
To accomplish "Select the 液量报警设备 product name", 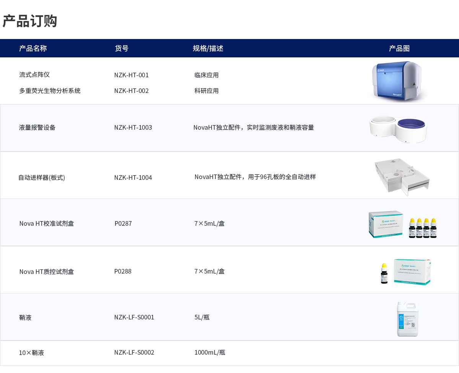I will tap(37, 127).
